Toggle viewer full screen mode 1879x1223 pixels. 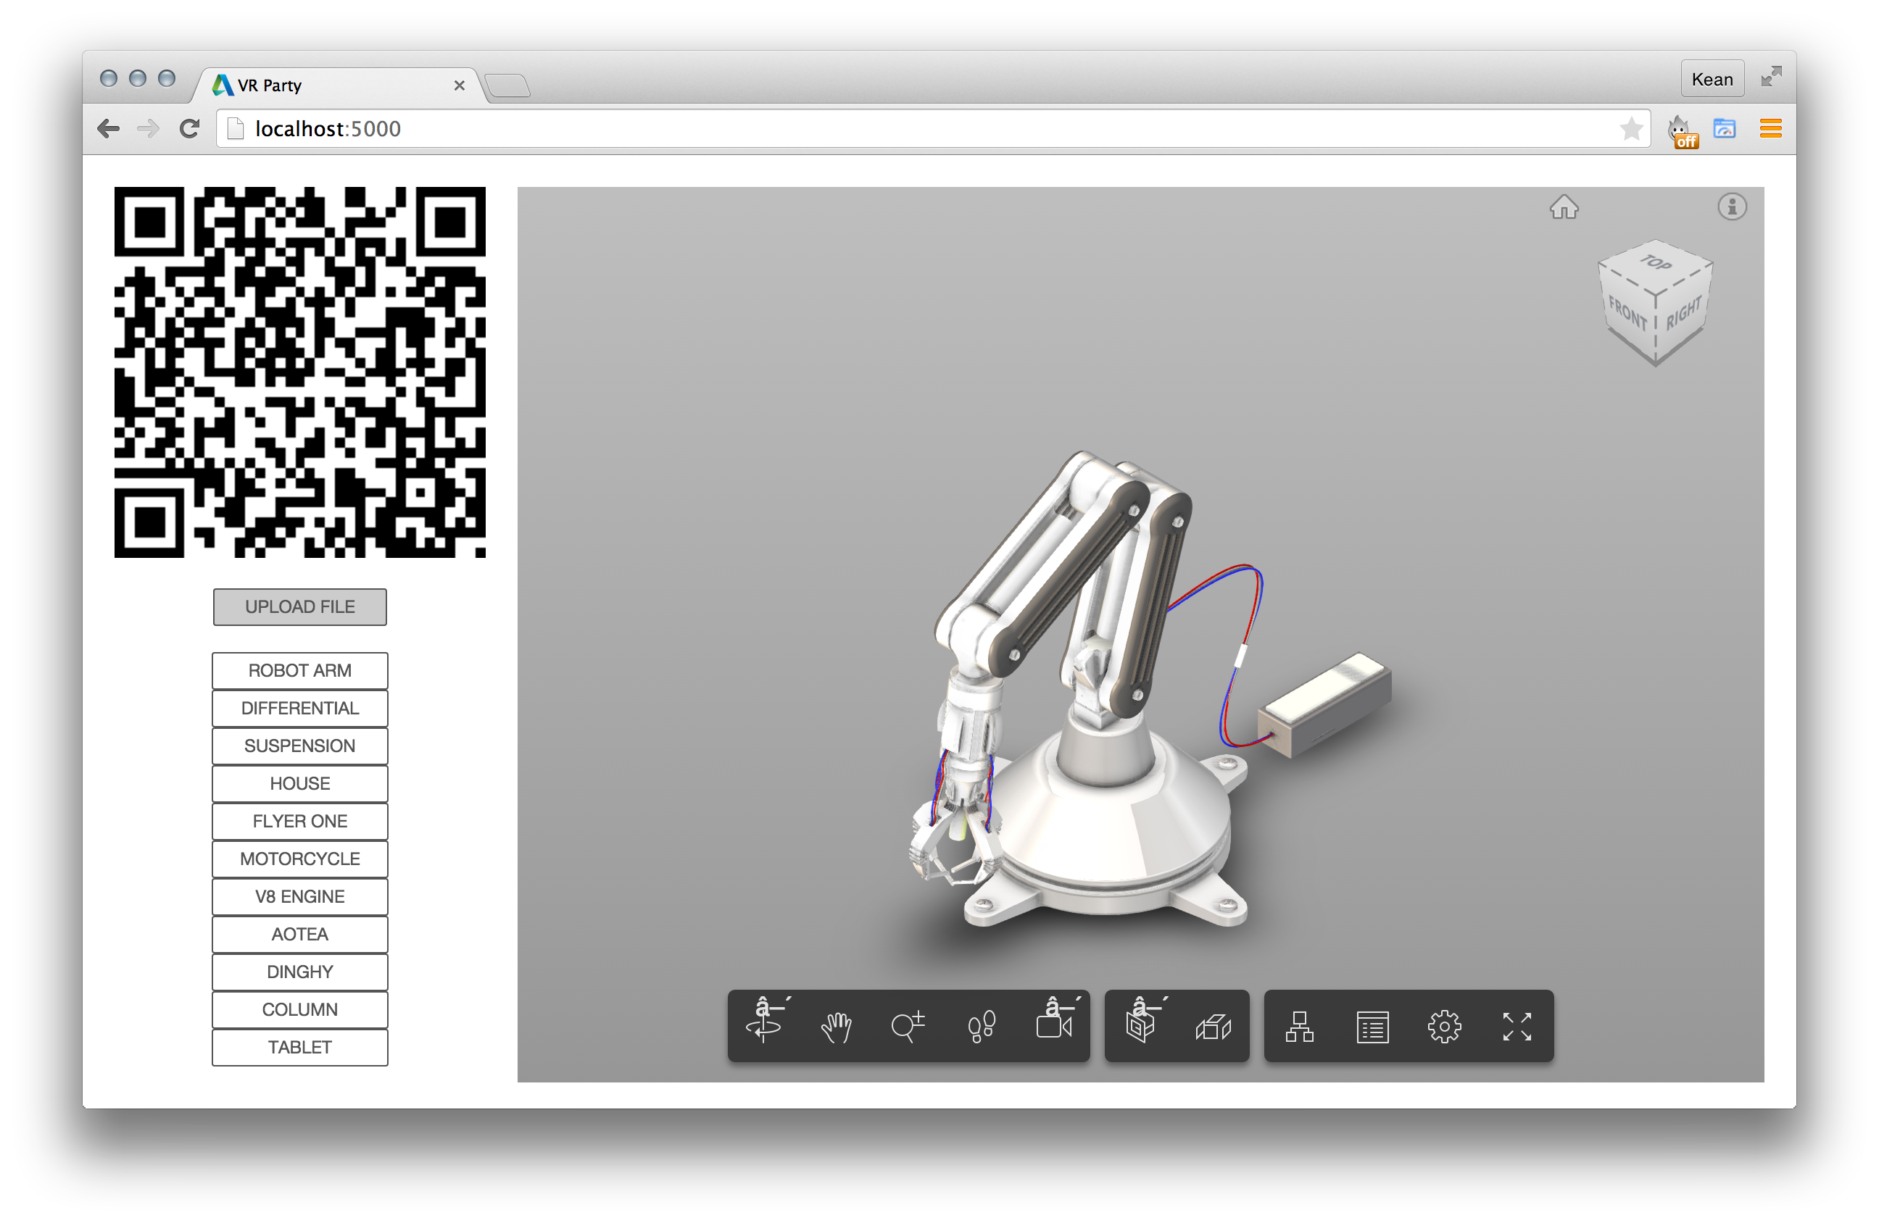pos(1517,1027)
